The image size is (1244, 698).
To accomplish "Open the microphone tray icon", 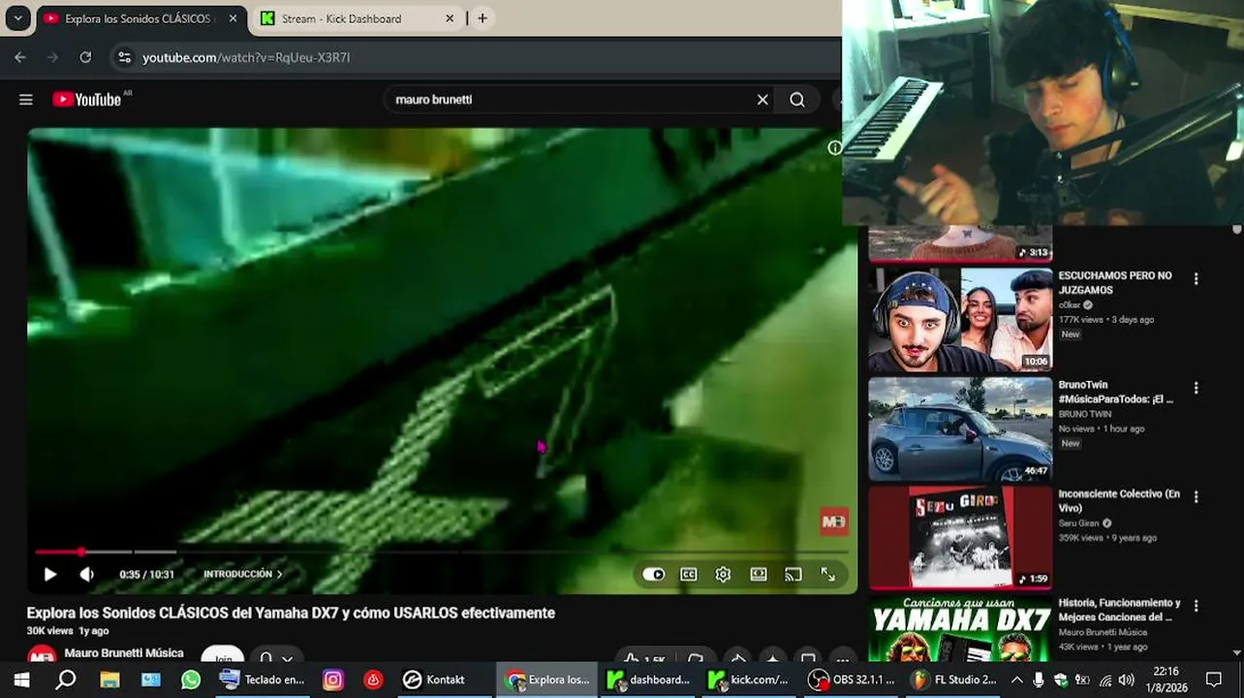I will click(1039, 680).
